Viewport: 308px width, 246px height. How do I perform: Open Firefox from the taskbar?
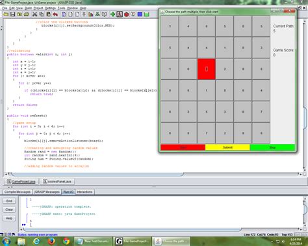point(51,241)
